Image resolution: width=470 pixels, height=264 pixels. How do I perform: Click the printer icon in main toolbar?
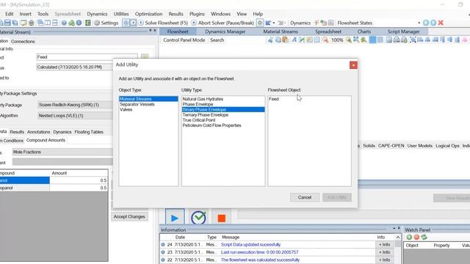(31, 23)
